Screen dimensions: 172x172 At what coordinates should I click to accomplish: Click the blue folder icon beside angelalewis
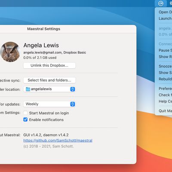pos(28,89)
